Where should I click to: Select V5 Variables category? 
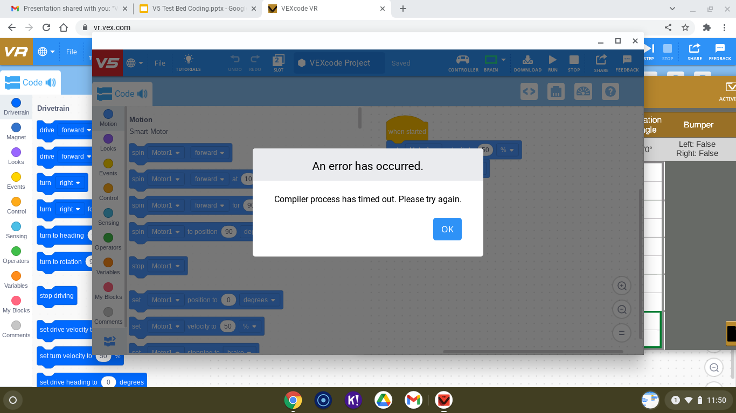click(108, 266)
